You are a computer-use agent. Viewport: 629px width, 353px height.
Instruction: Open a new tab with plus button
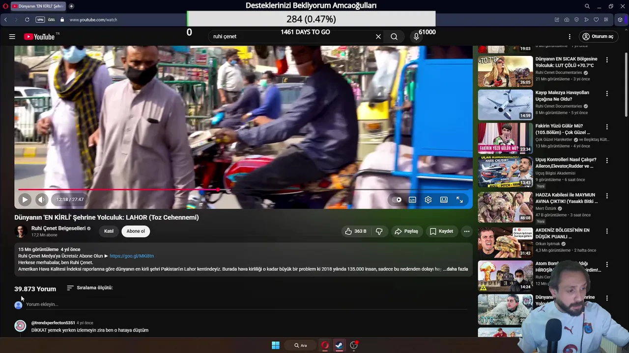pos(71,6)
